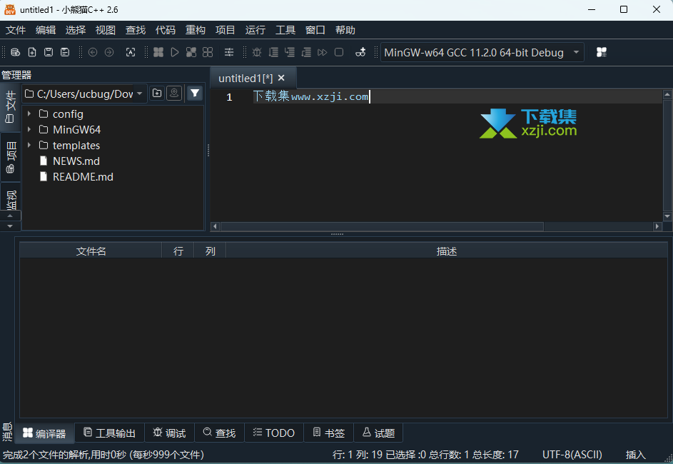Screen dimensions: 673x464
Task: Close the untitled1 editor tab
Action: (x=282, y=78)
